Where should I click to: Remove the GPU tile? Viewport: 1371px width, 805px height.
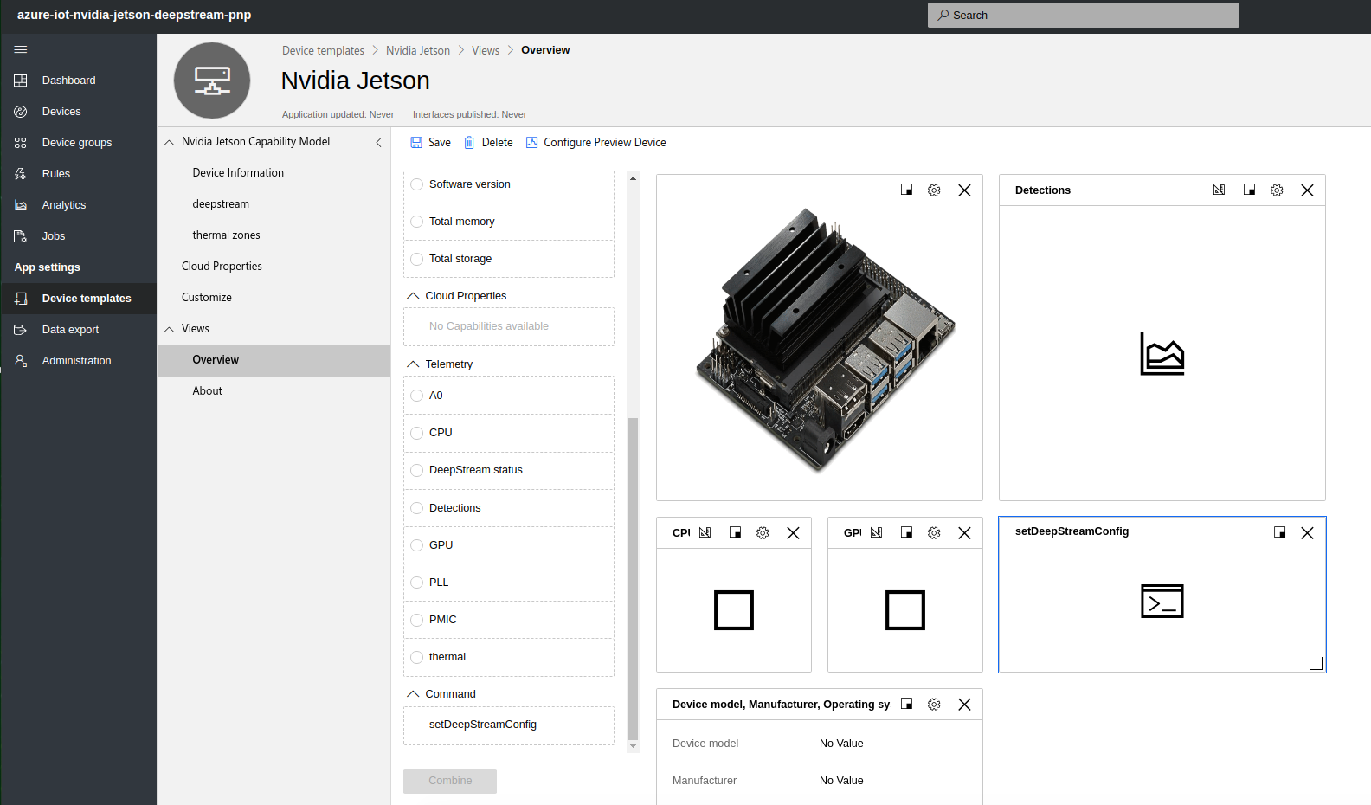tap(964, 533)
